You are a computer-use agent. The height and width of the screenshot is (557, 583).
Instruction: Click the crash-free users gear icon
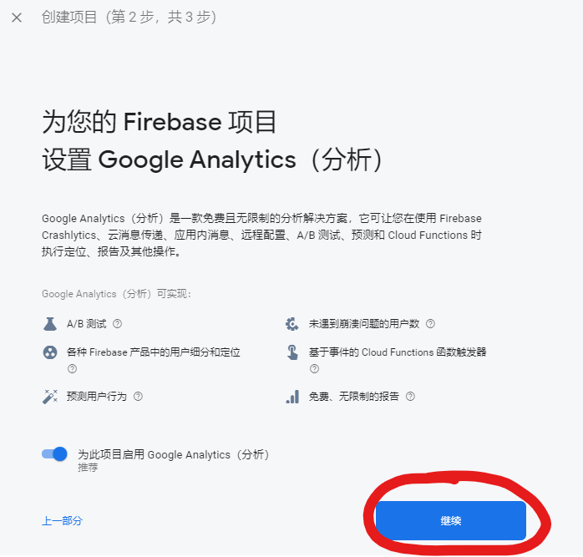pyautogui.click(x=291, y=324)
